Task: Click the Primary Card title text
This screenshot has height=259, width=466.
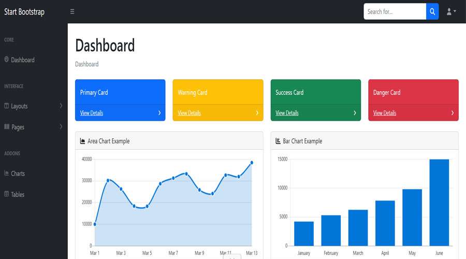Action: point(94,93)
